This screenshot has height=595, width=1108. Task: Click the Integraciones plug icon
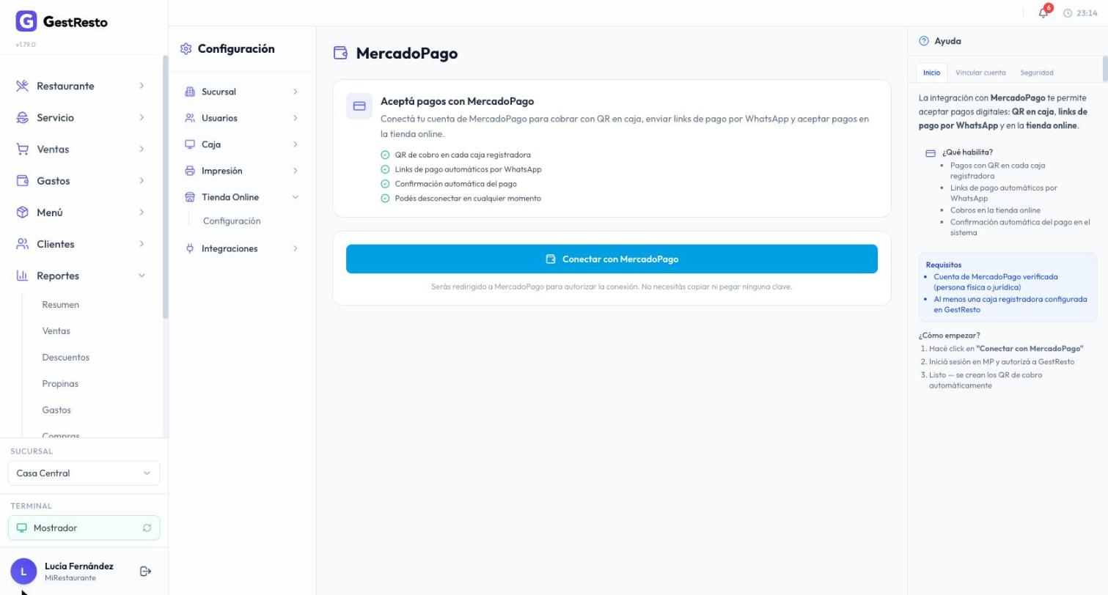click(190, 248)
